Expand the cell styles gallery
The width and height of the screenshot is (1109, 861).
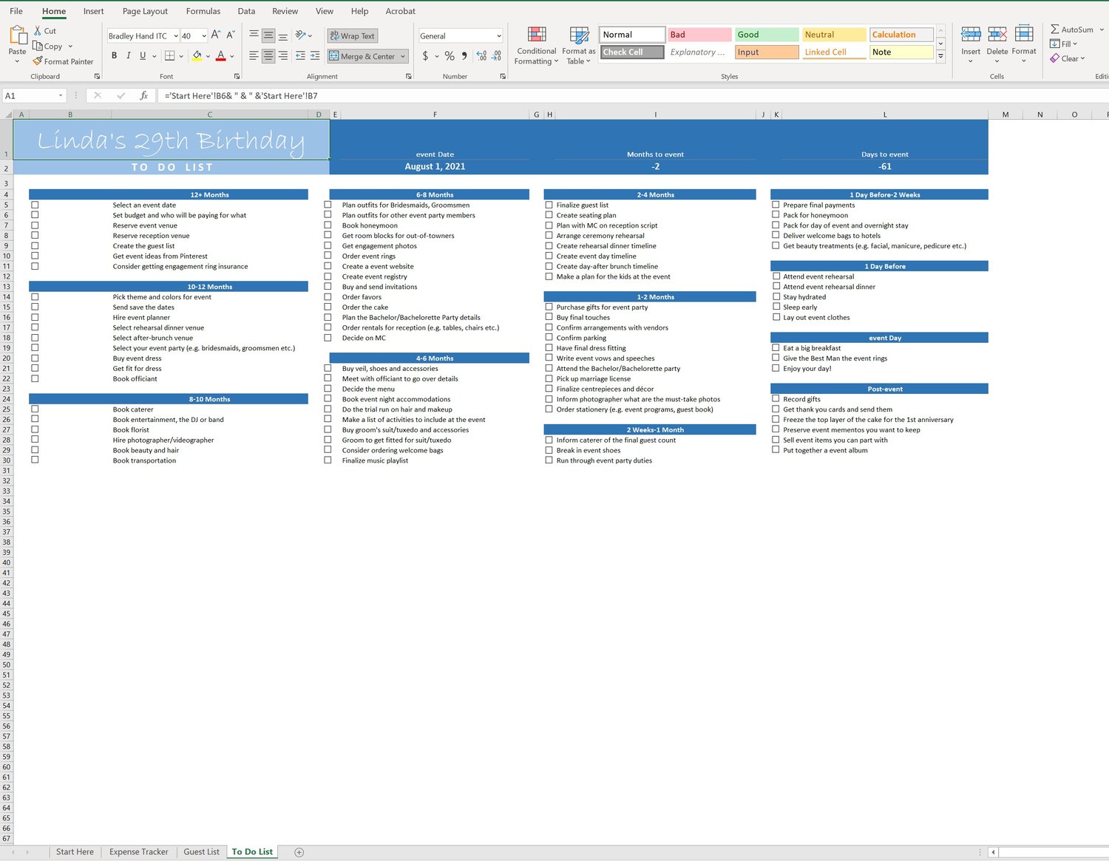pos(940,56)
